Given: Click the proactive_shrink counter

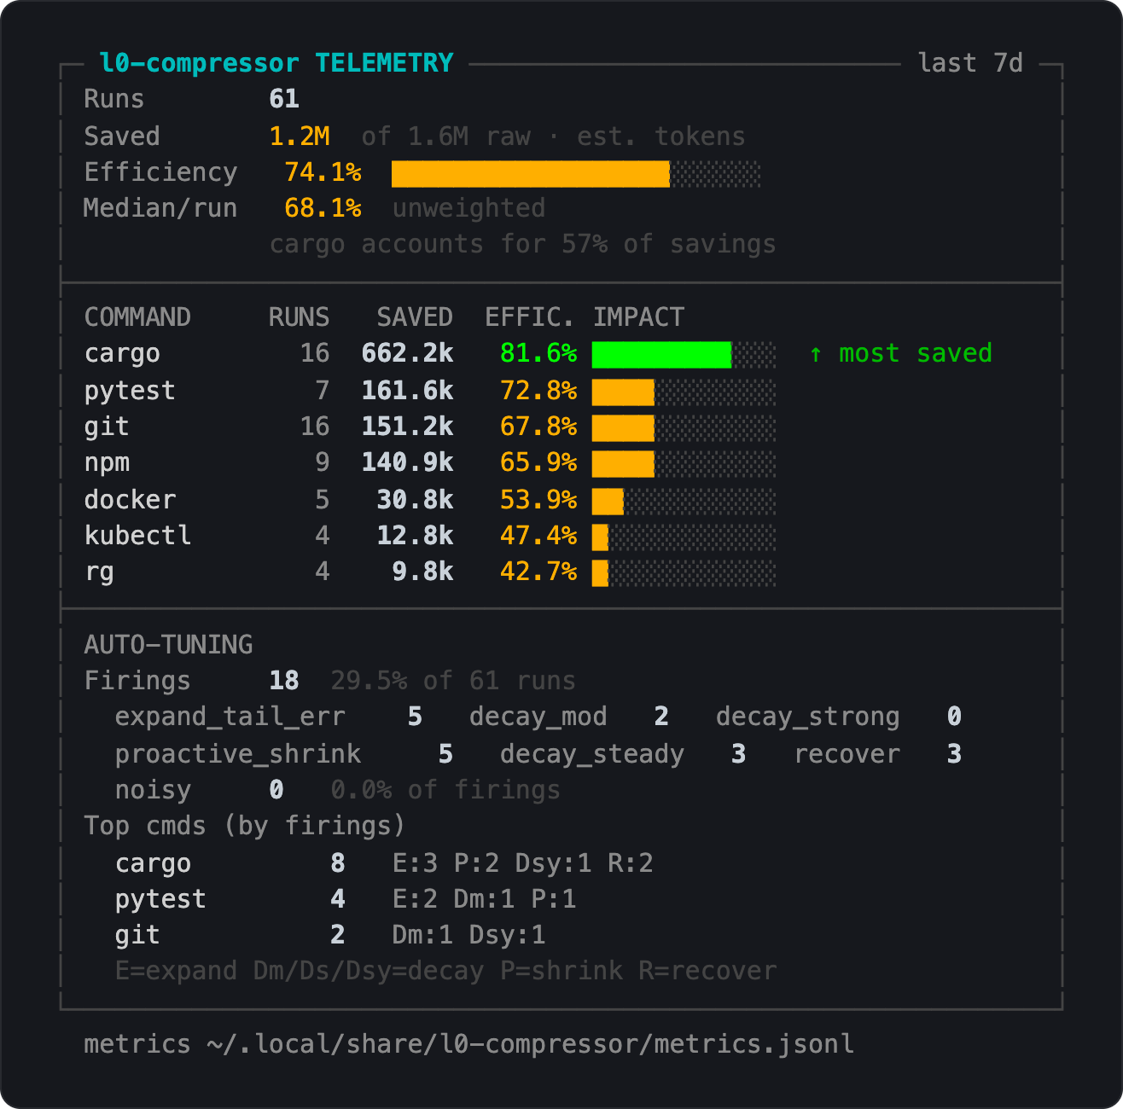Looking at the screenshot, I should pos(284,754).
